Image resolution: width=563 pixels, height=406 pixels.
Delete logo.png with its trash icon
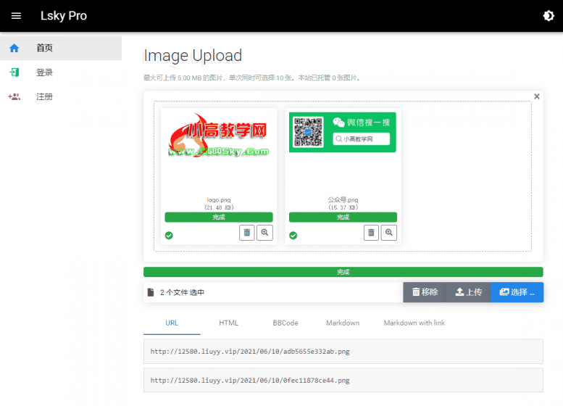coord(247,233)
